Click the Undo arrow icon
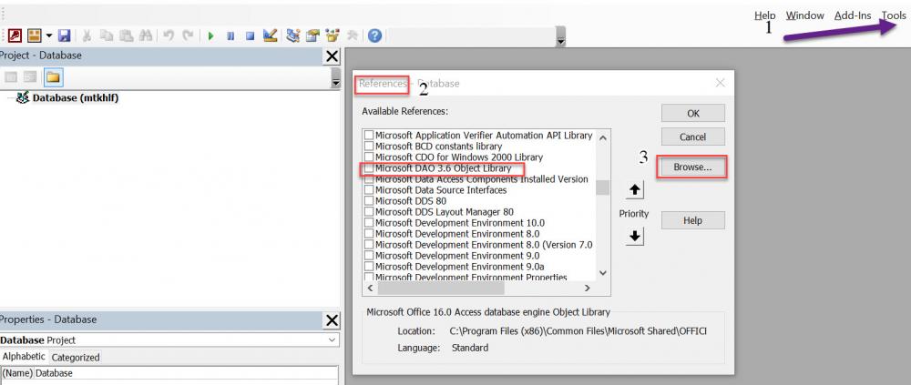This screenshot has height=385, width=911. 169,36
